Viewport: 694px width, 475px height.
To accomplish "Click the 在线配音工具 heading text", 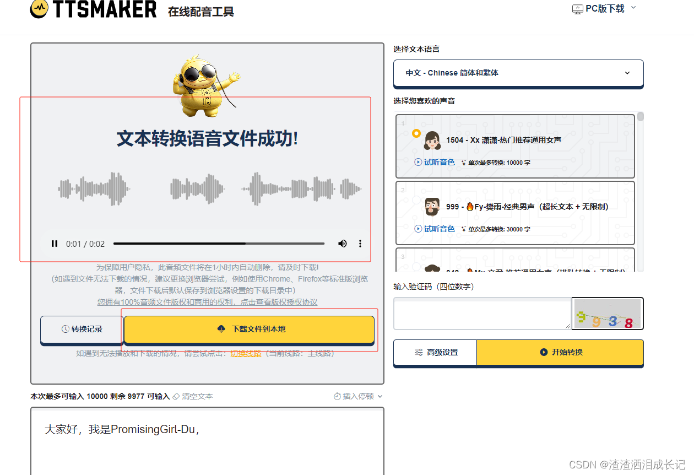I will 201,12.
